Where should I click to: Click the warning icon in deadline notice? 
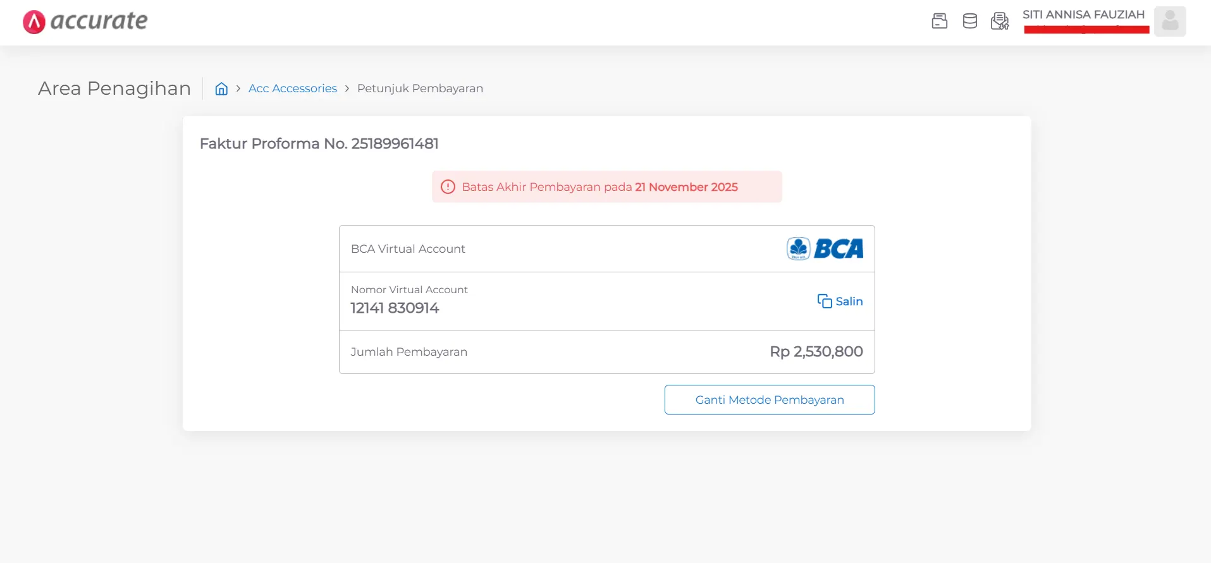point(448,187)
